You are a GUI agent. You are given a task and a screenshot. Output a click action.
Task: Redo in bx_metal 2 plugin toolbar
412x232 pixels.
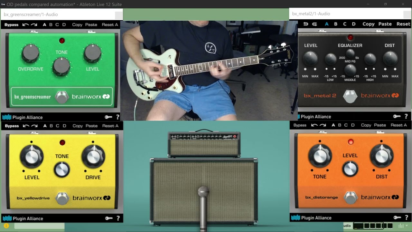pyautogui.click(x=315, y=24)
